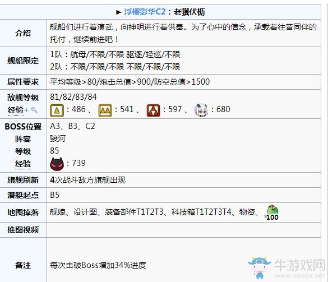Click the experience value 597

175,109
